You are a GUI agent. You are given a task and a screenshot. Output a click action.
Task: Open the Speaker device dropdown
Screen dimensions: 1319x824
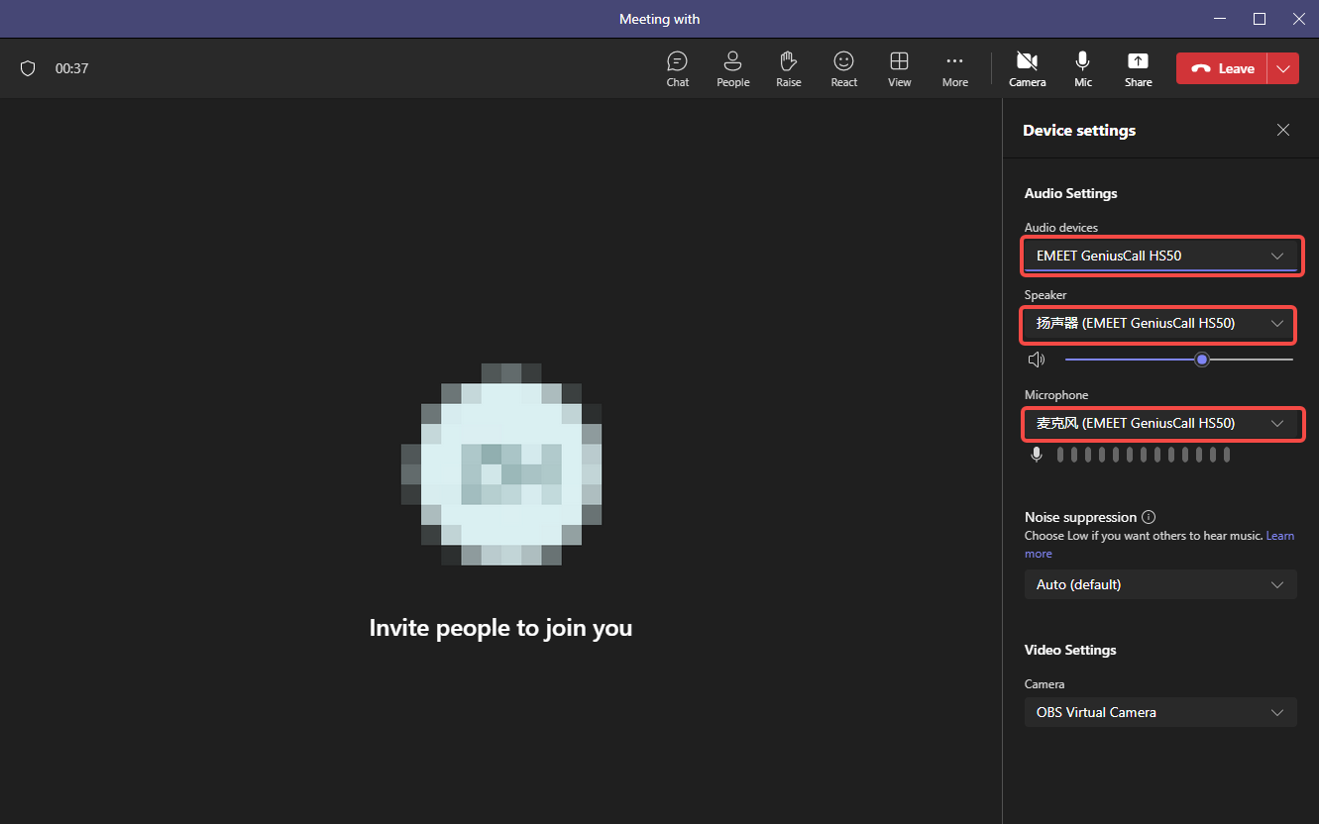click(x=1159, y=323)
